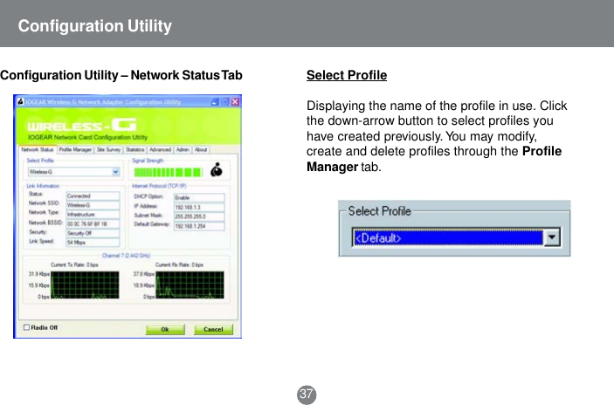
Task: Close the IOGEAR configuration utility window
Action: click(x=235, y=102)
